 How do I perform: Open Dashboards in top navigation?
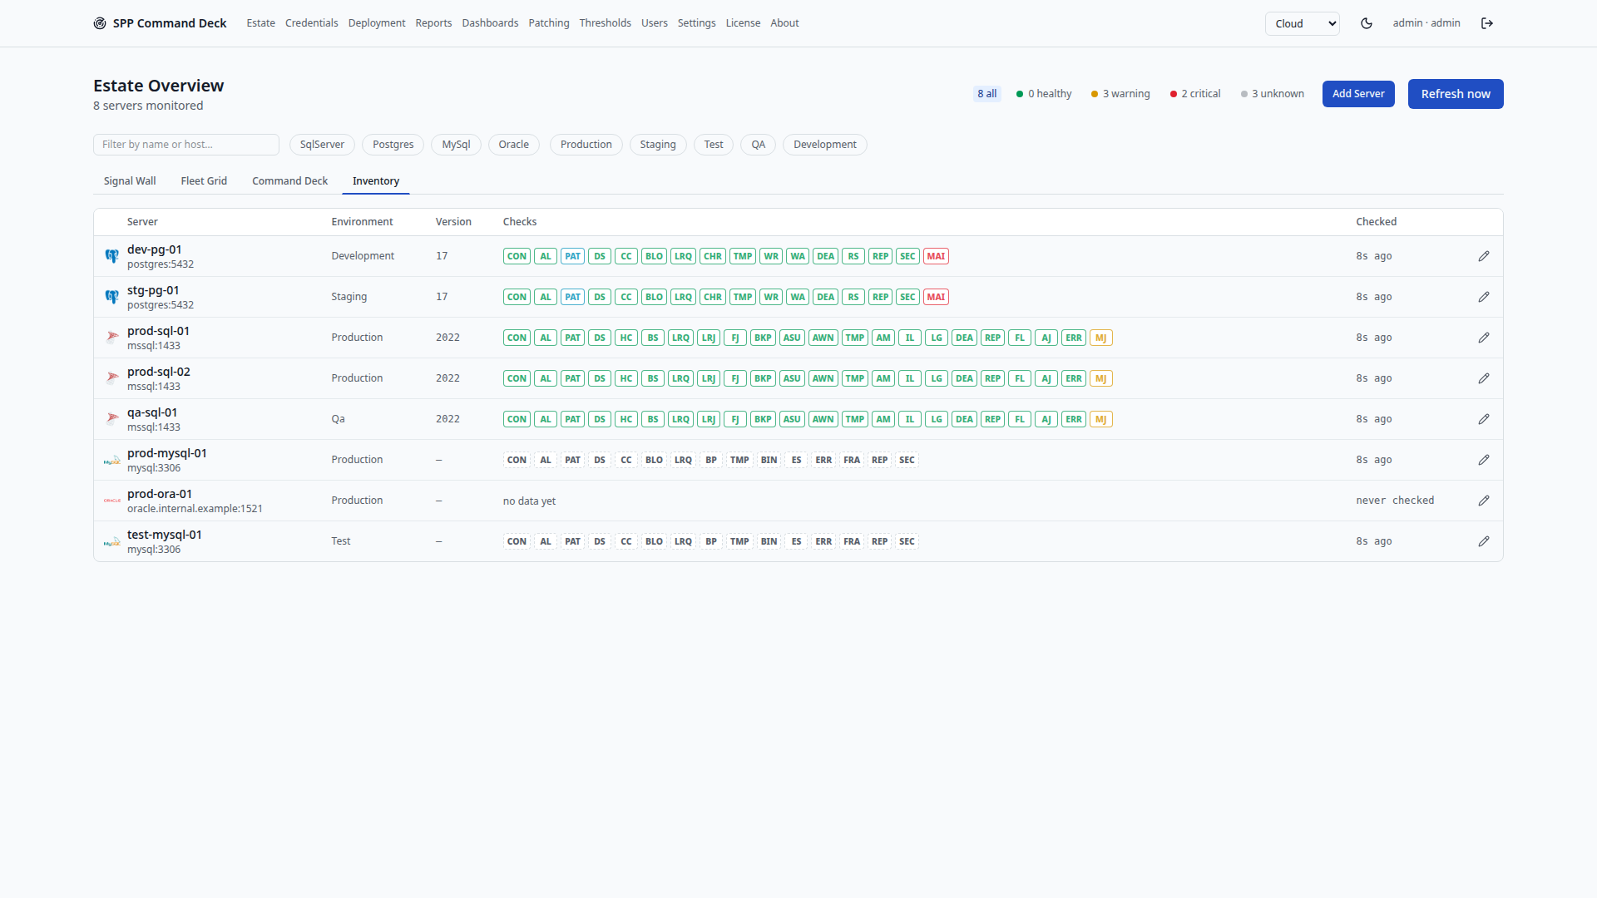pyautogui.click(x=490, y=23)
